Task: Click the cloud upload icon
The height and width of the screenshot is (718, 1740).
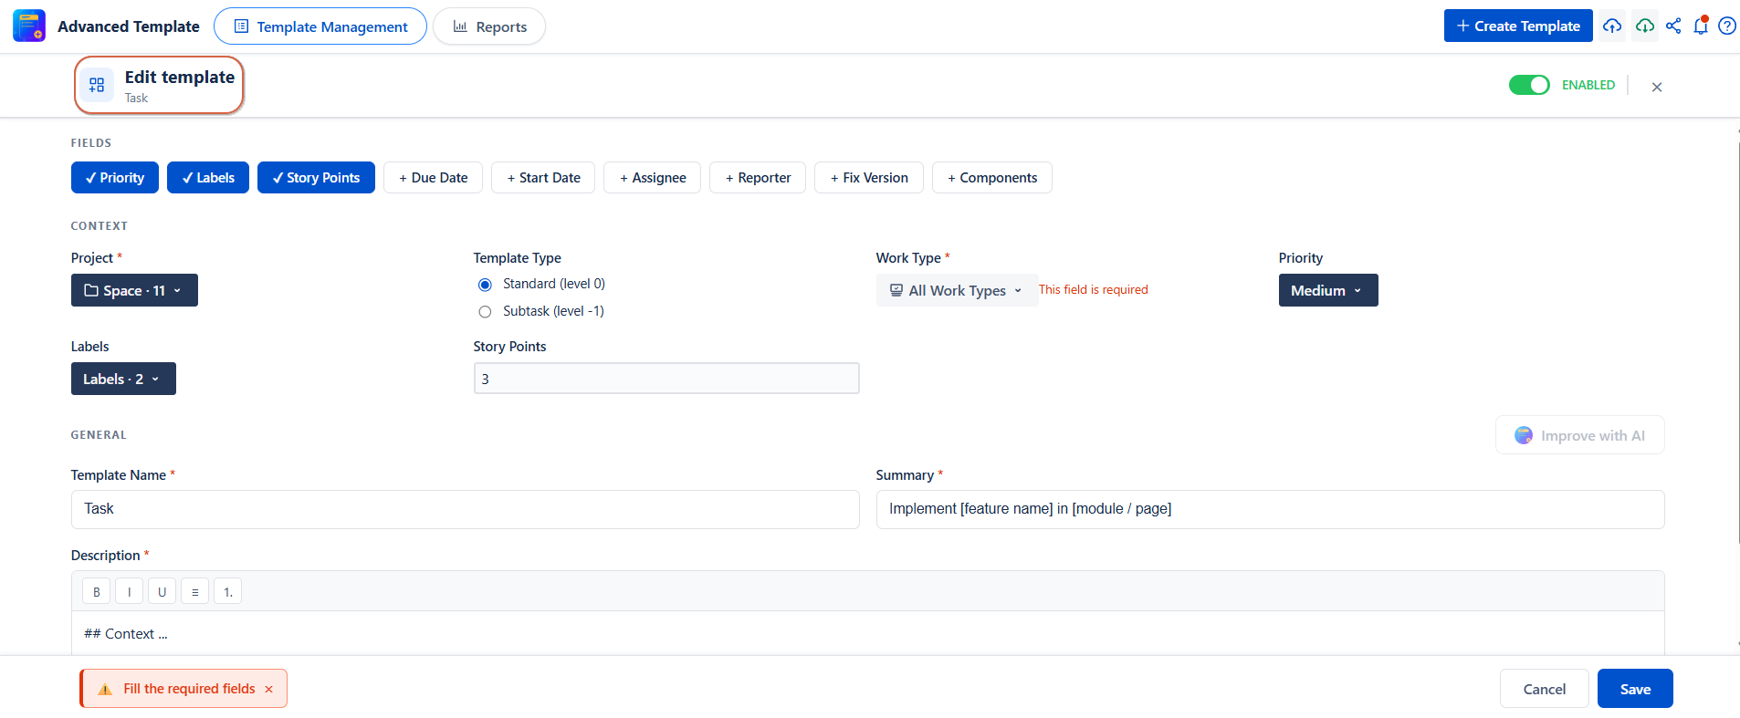Action: click(1612, 26)
